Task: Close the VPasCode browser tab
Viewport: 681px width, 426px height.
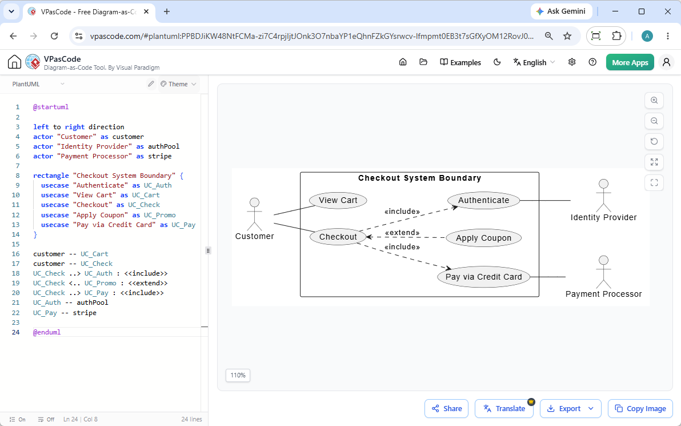Action: pos(146,12)
